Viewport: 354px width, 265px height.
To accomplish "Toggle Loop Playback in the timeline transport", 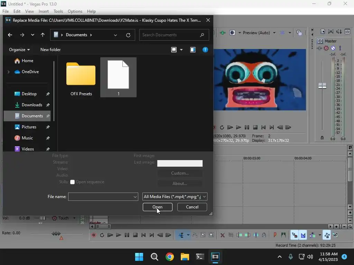I will 102,235.
